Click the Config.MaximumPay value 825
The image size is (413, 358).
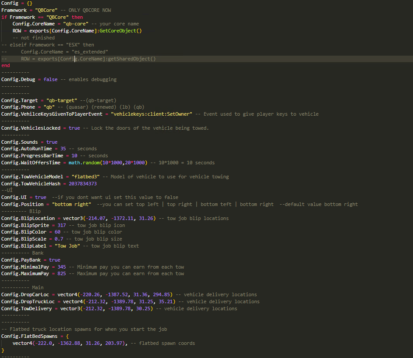(x=59, y=274)
